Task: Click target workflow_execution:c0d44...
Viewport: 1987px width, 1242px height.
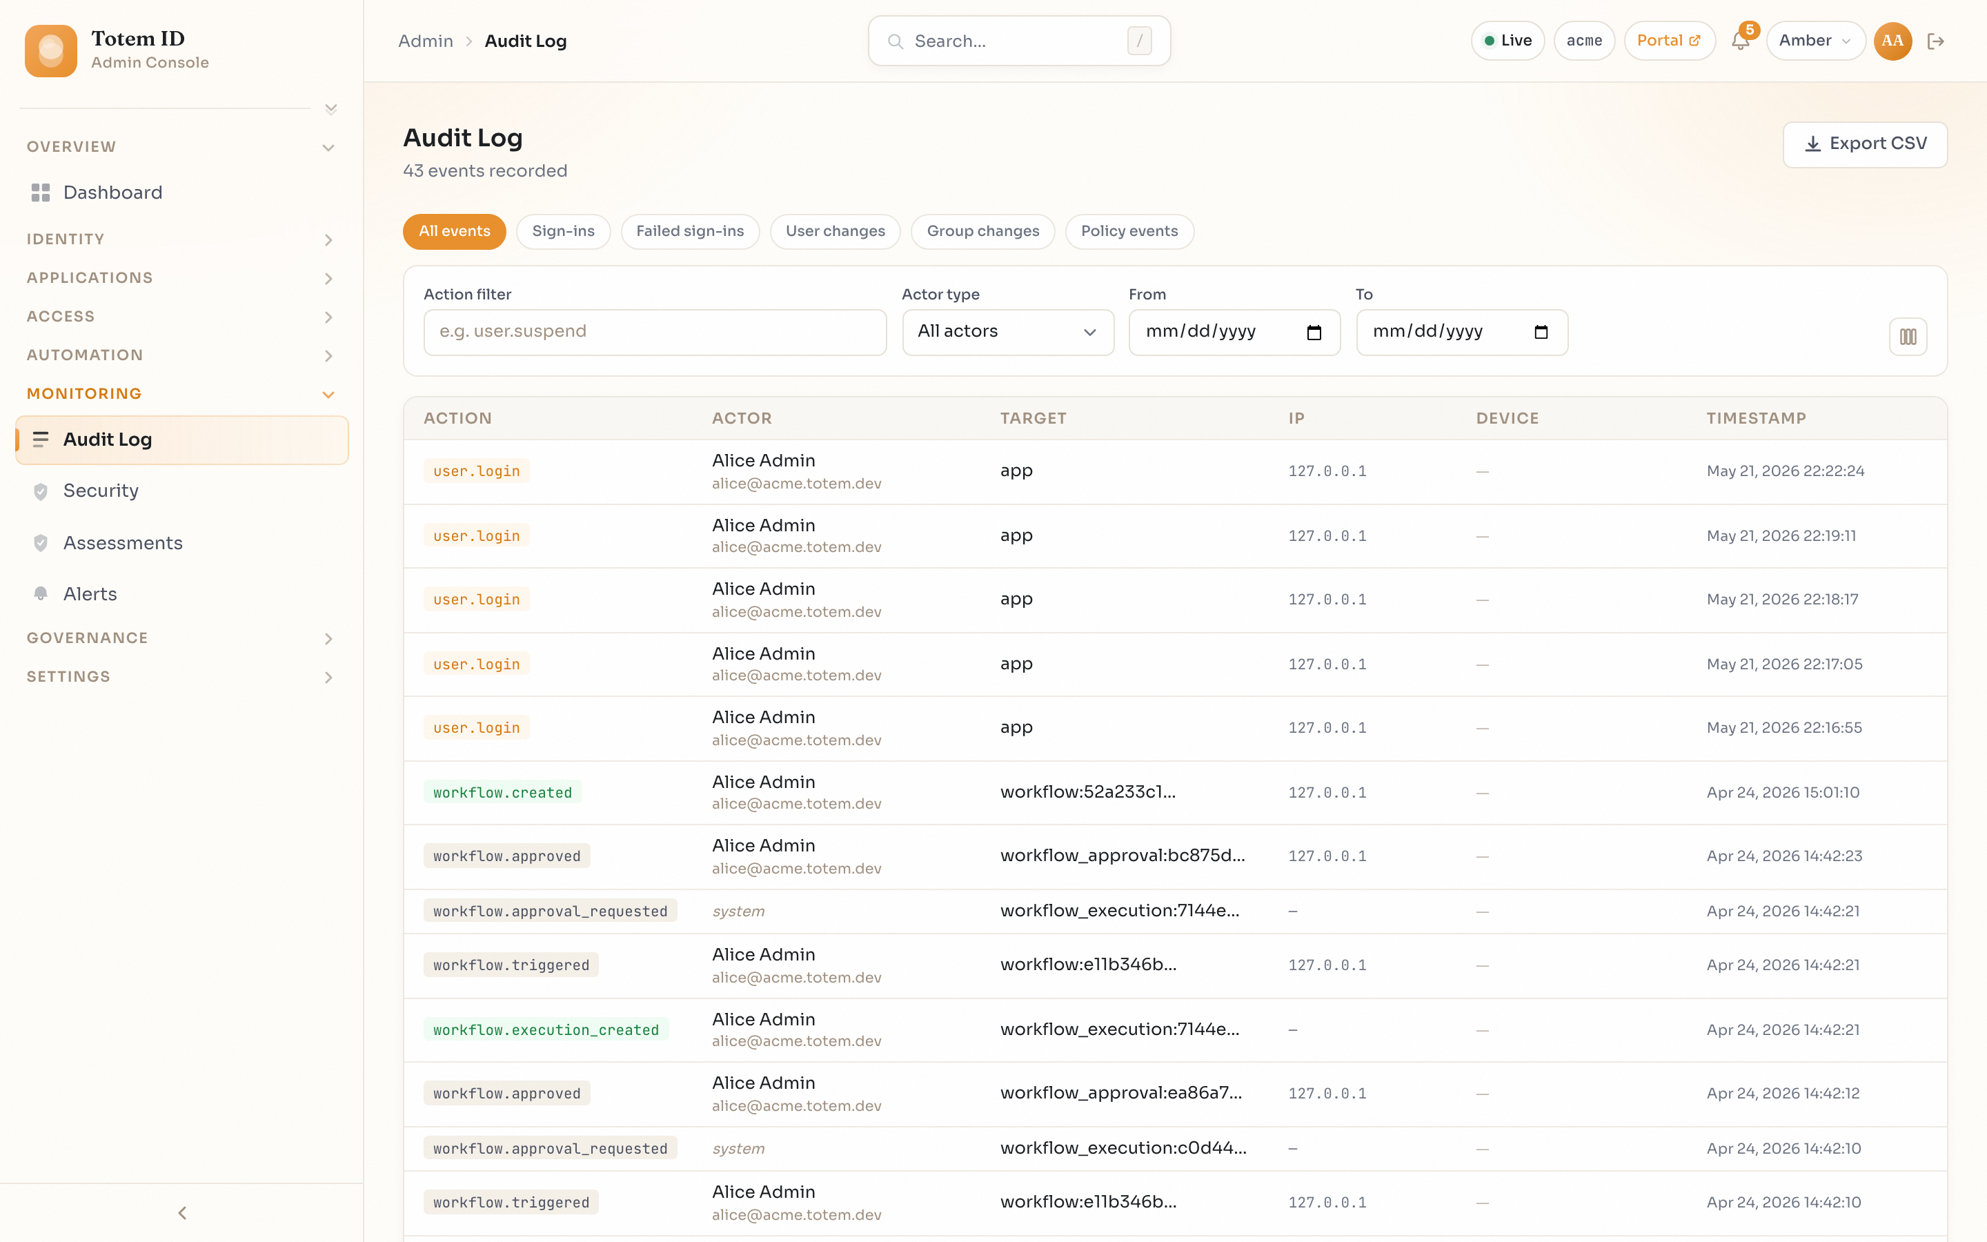Action: (1123, 1148)
